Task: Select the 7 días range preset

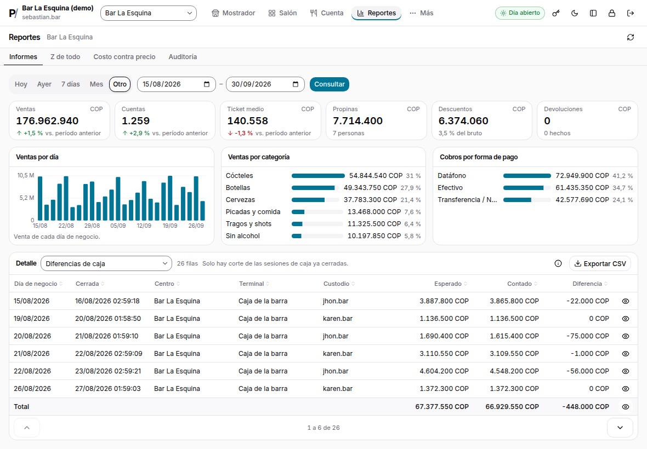Action: pyautogui.click(x=71, y=84)
